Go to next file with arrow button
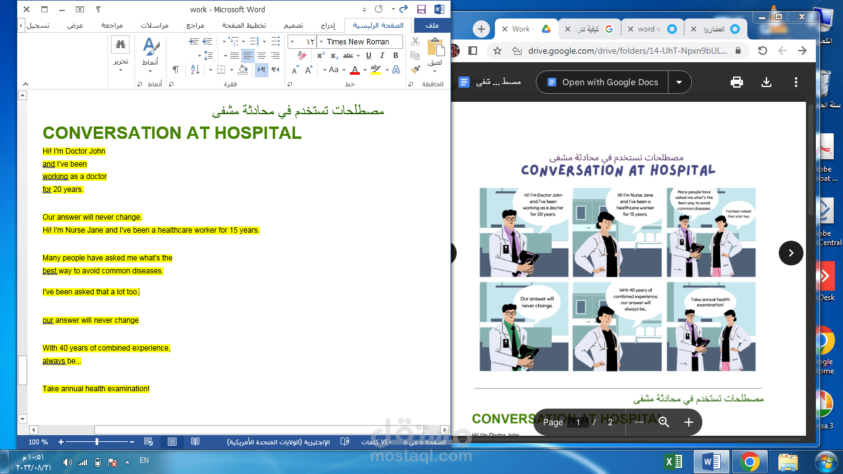This screenshot has height=474, width=843. pyautogui.click(x=791, y=252)
